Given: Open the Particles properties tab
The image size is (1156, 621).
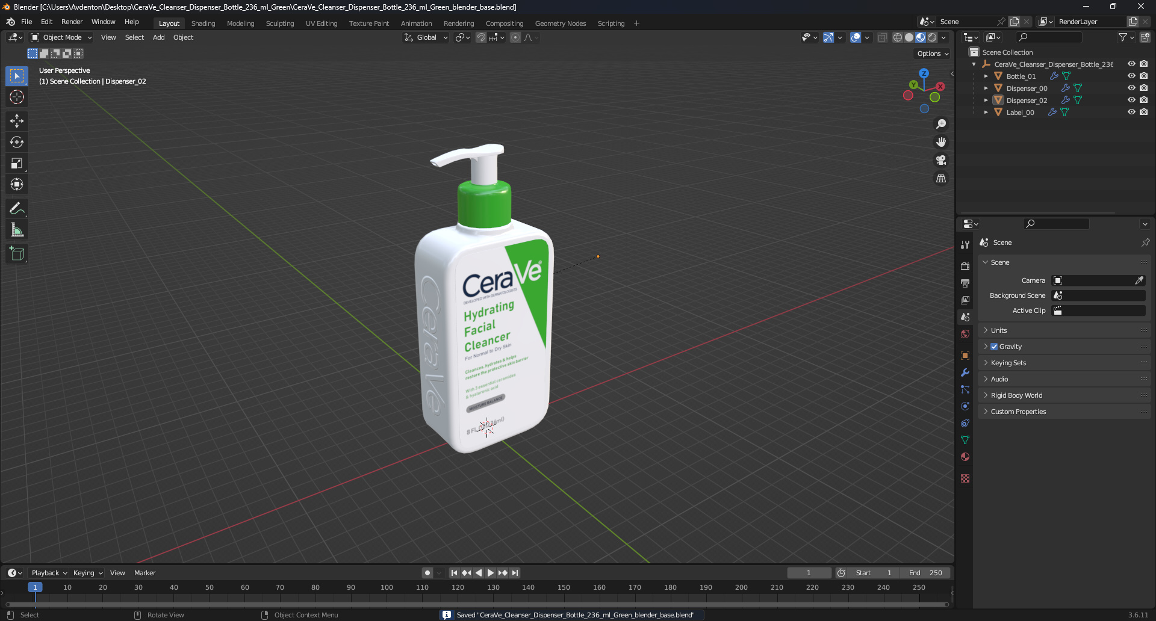Looking at the screenshot, I should pos(965,389).
